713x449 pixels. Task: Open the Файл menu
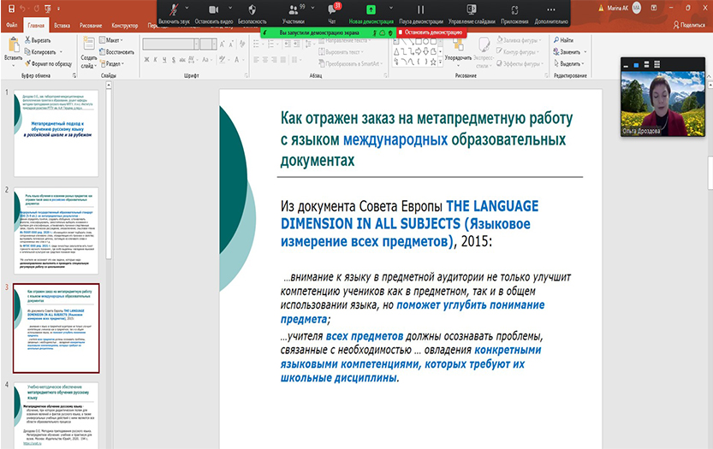tap(12, 26)
